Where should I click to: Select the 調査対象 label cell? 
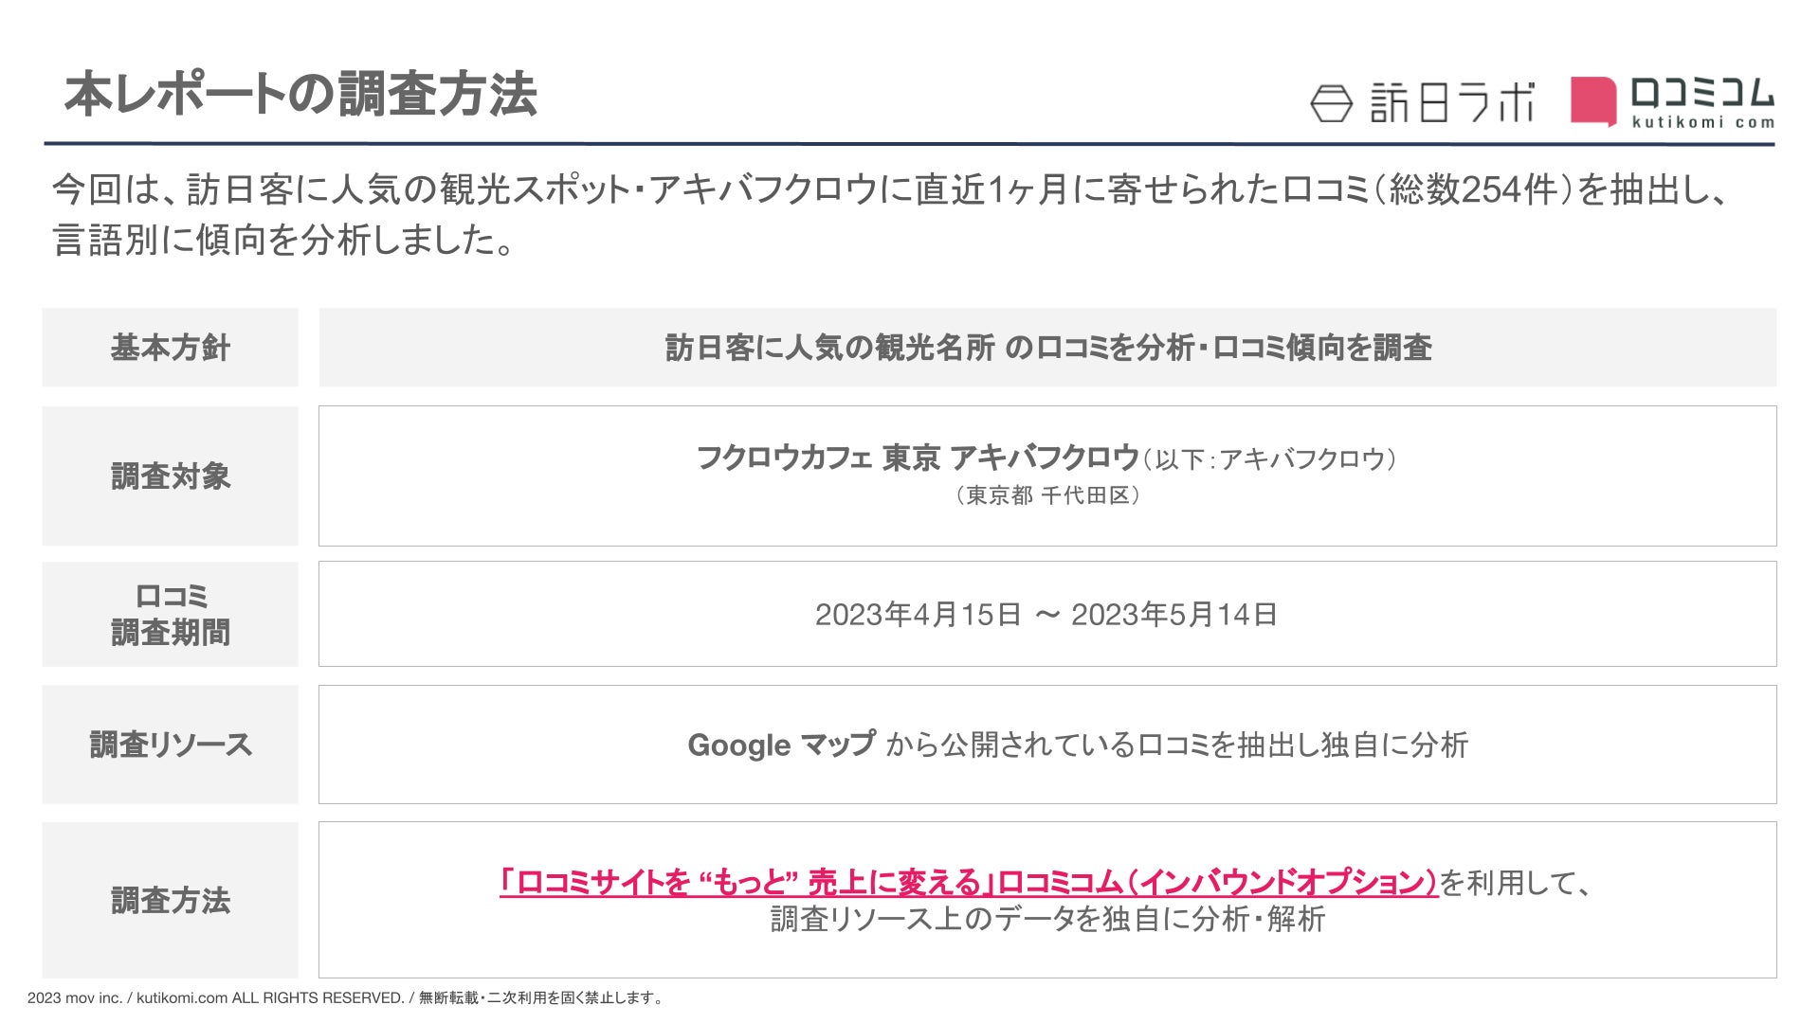pos(171,476)
